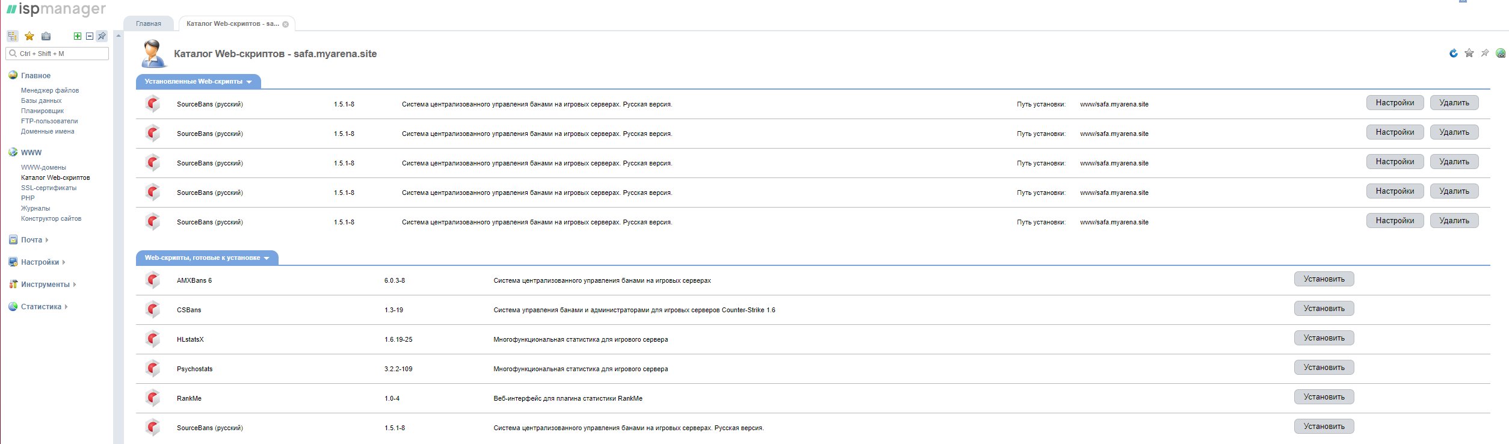The width and height of the screenshot is (1509, 444).
Task: Click the Почта mail icon
Action: [13, 239]
